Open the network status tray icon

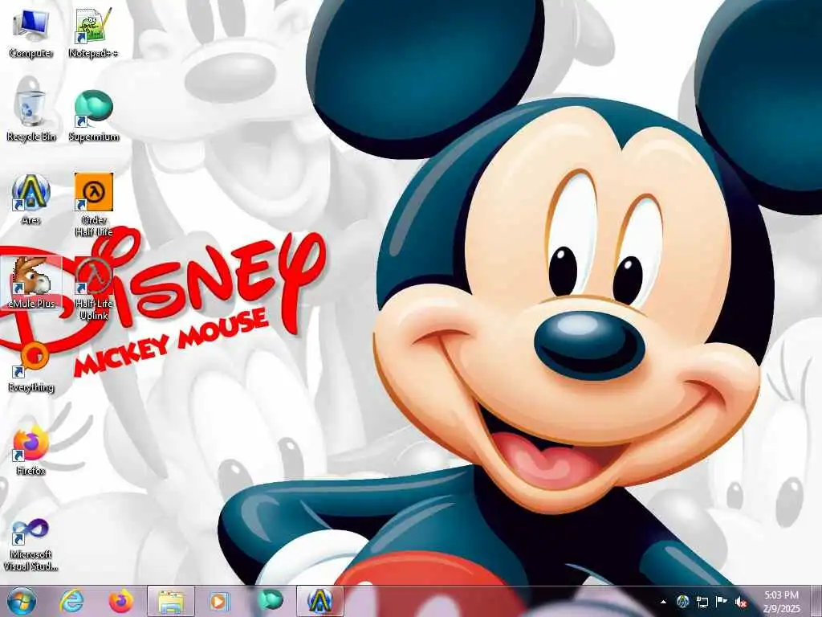tap(702, 602)
